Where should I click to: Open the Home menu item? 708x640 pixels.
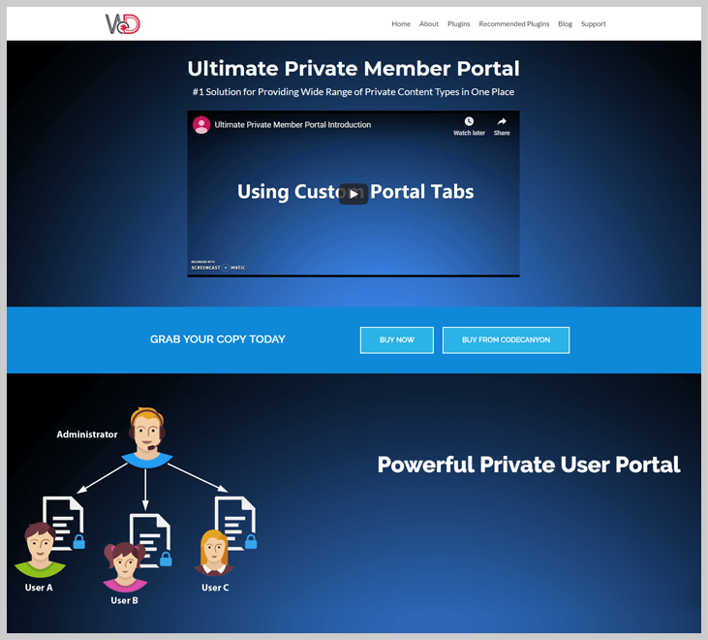coord(401,24)
